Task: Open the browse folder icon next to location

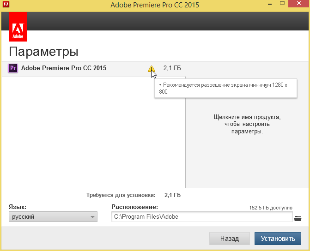Action: pos(298,218)
